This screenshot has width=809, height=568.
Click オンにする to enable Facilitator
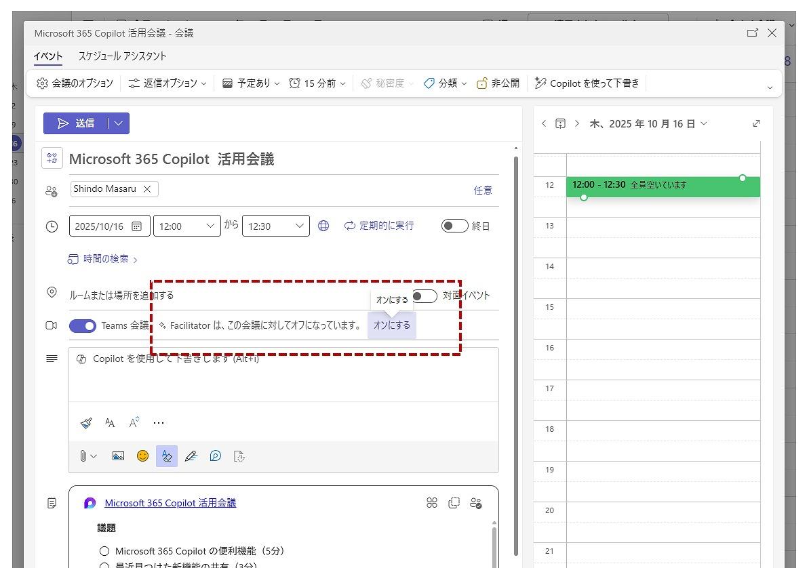[x=391, y=325]
